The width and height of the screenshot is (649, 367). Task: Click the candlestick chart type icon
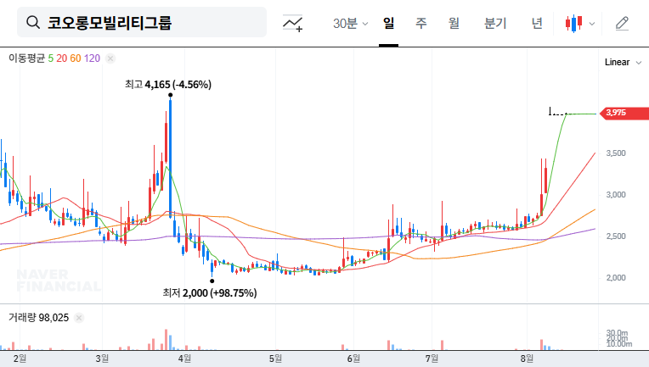coord(573,24)
